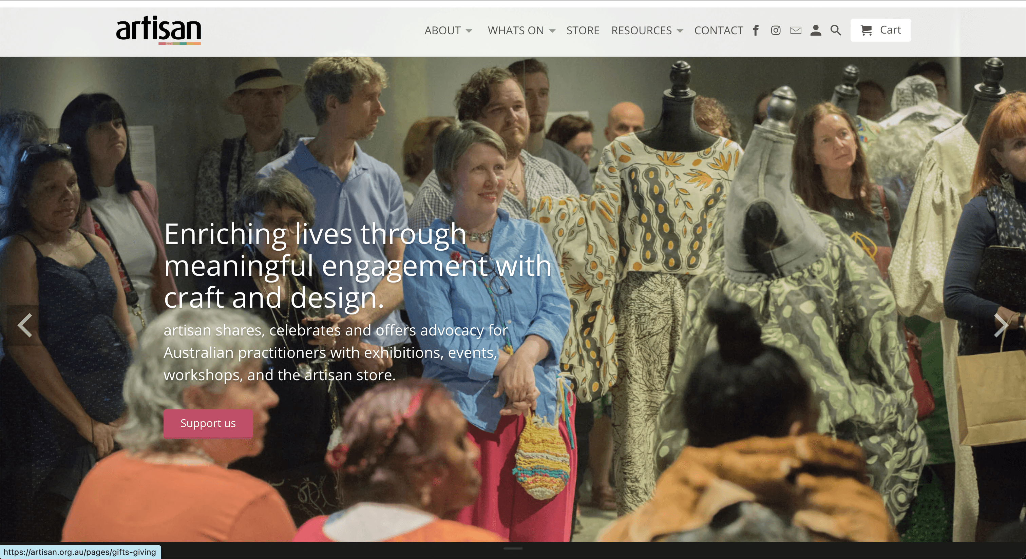This screenshot has height=559, width=1026.
Task: Click the search magnifier icon
Action: [836, 30]
